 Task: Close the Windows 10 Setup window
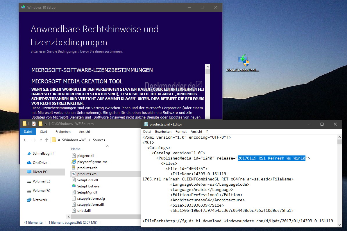pos(216,7)
